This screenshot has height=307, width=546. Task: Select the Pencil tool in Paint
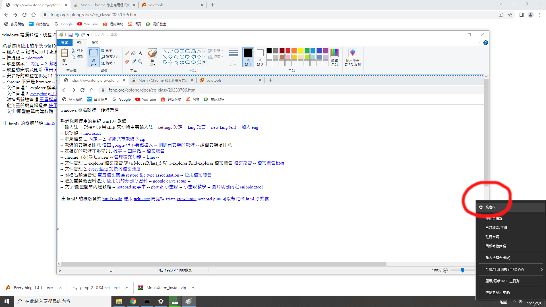[127, 53]
